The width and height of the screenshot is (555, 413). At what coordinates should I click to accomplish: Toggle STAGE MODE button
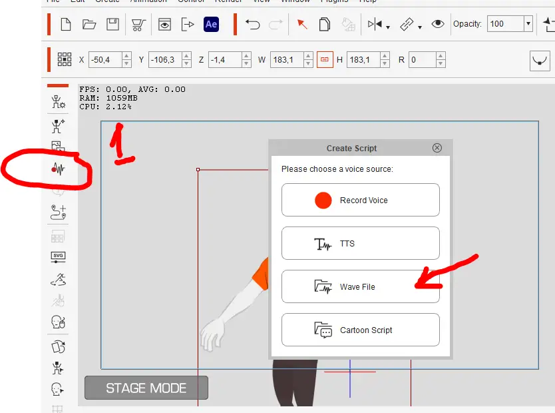(x=146, y=388)
